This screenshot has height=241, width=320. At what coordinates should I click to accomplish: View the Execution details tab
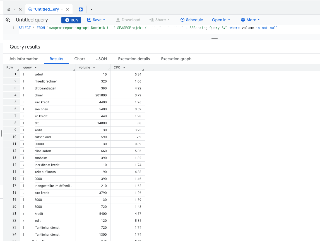point(134,59)
